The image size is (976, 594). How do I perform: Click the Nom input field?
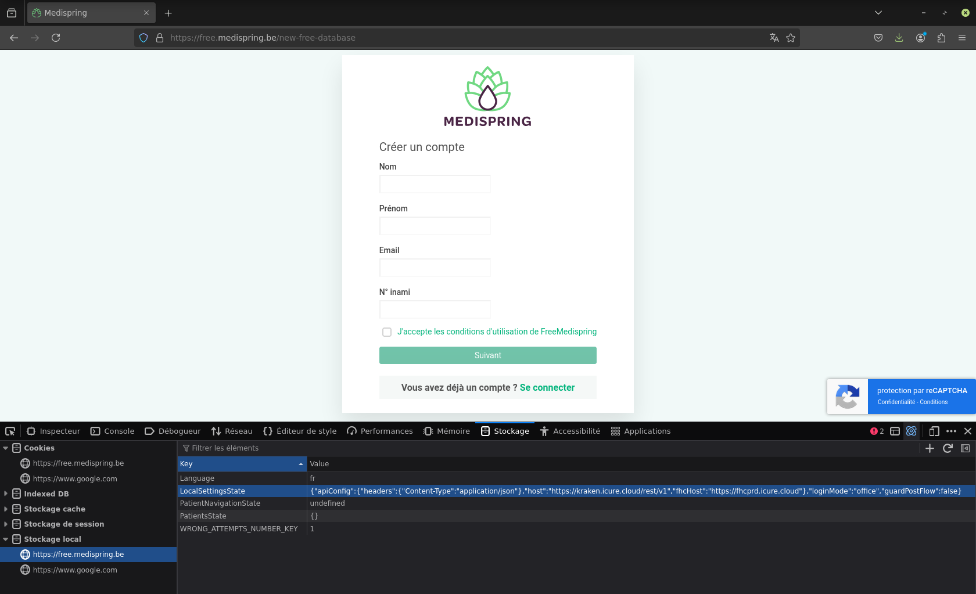coord(435,184)
